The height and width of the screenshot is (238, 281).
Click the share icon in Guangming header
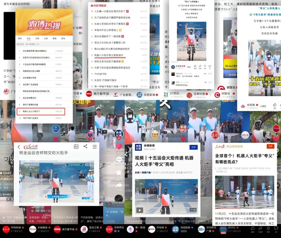(x=85, y=146)
